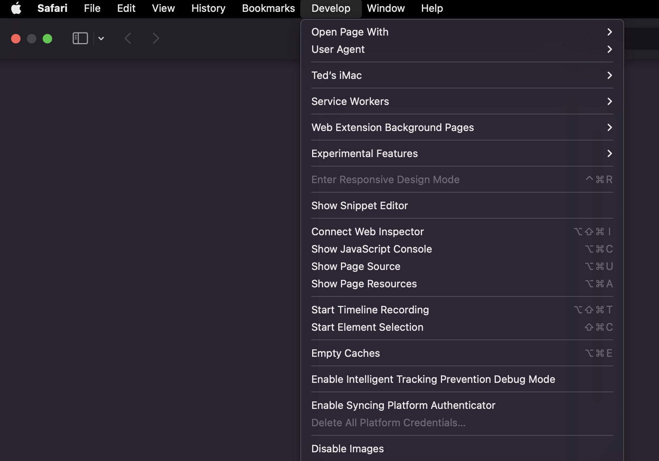Close the Develop menu
This screenshot has width=659, height=461.
point(331,8)
